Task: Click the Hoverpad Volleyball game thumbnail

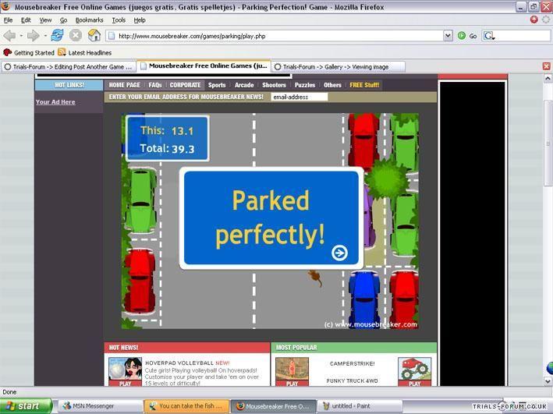Action: tap(126, 371)
